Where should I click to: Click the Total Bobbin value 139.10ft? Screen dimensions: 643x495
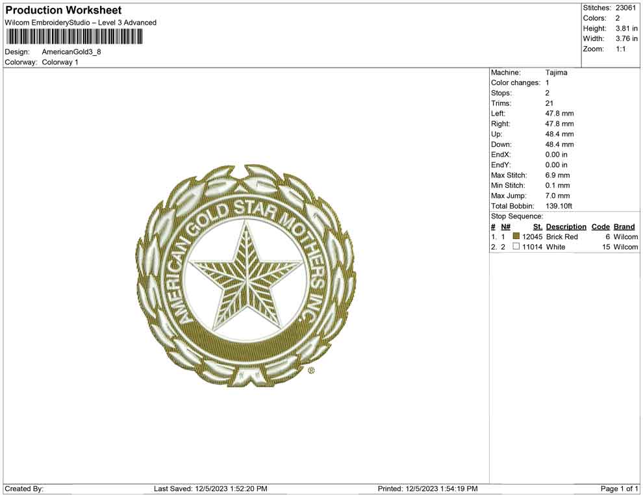pyautogui.click(x=559, y=206)
